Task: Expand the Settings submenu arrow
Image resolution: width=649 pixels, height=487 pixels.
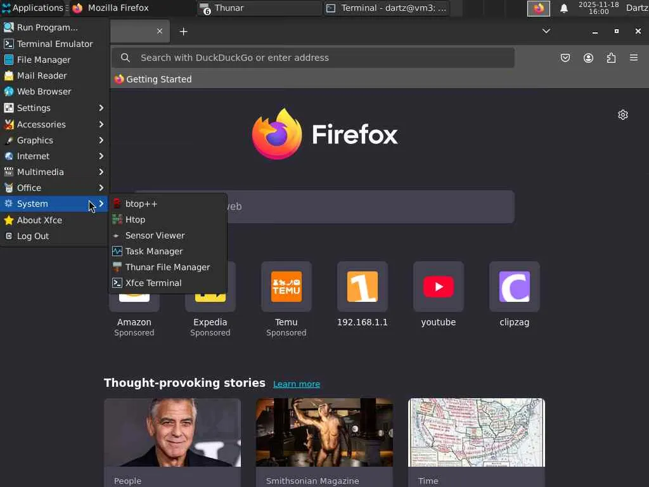Action: pos(101,108)
